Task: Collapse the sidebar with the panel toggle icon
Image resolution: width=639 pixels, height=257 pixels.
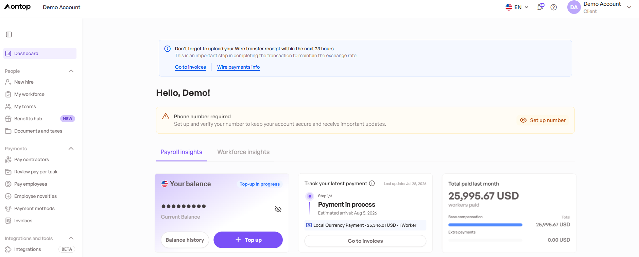Action: (9, 34)
